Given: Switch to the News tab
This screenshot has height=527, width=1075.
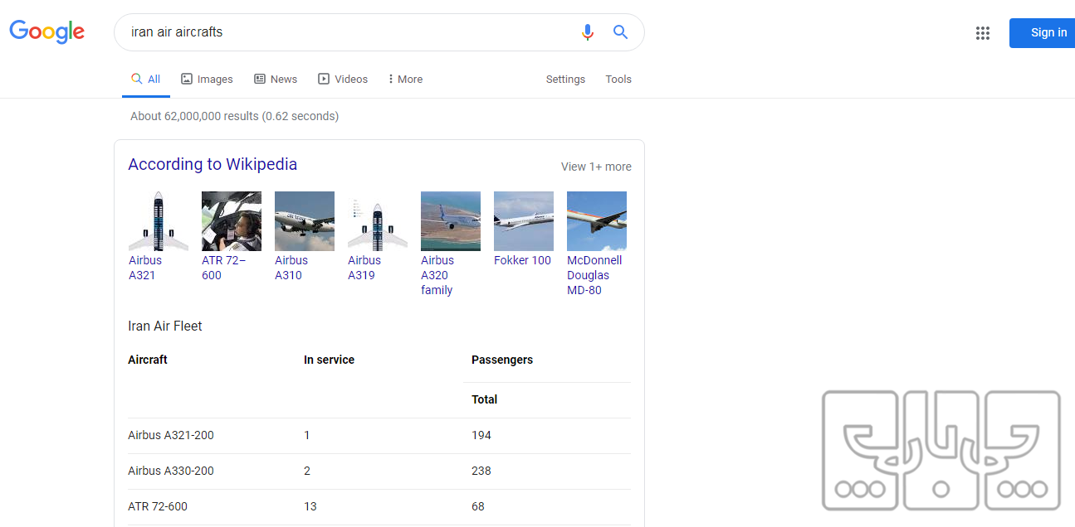Looking at the screenshot, I should click(276, 80).
